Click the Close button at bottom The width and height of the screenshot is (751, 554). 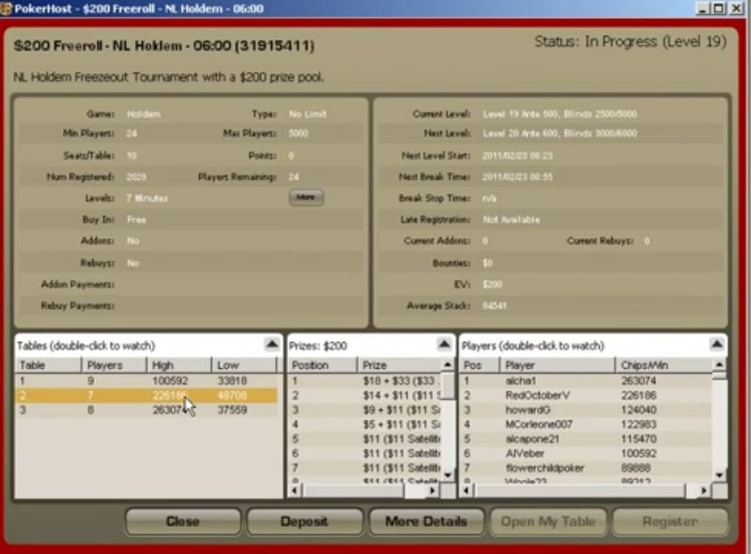182,521
